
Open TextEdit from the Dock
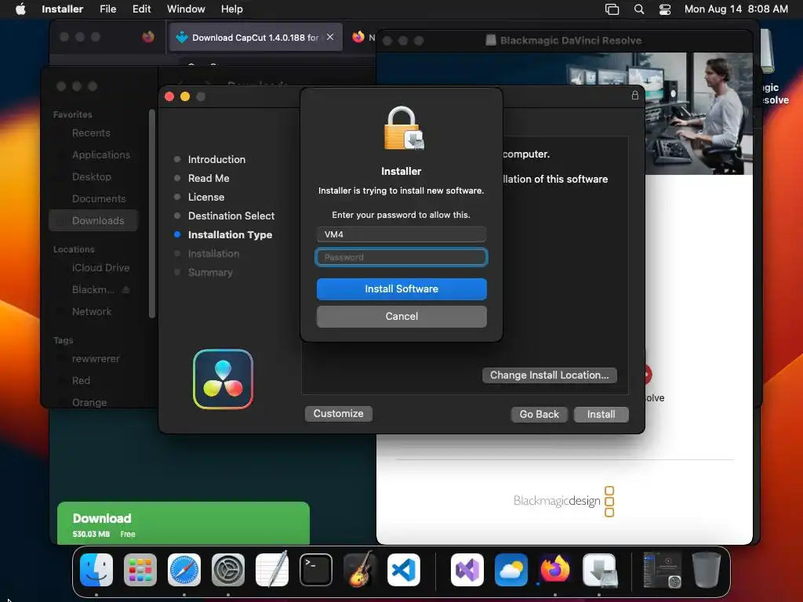point(272,570)
